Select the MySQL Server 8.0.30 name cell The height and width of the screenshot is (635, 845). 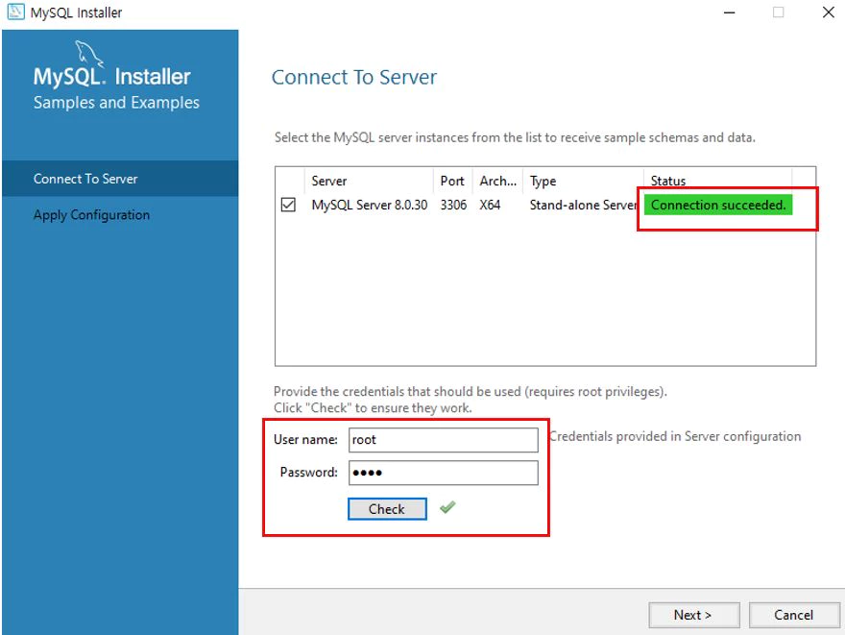pos(369,205)
